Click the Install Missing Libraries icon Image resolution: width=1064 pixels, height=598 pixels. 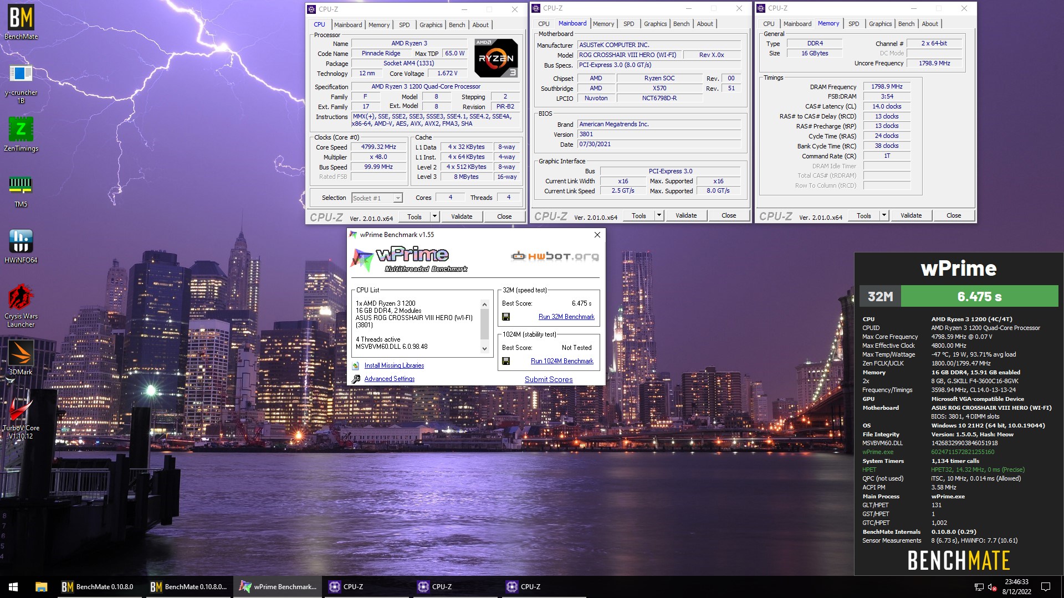click(x=356, y=365)
